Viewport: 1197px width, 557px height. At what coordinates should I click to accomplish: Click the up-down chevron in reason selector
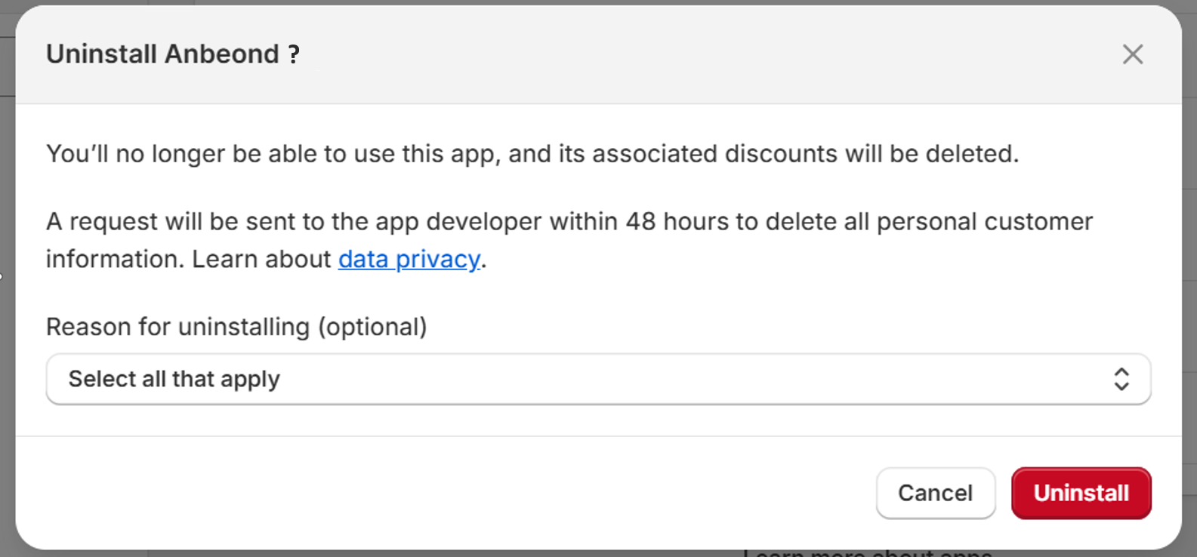tap(1121, 379)
